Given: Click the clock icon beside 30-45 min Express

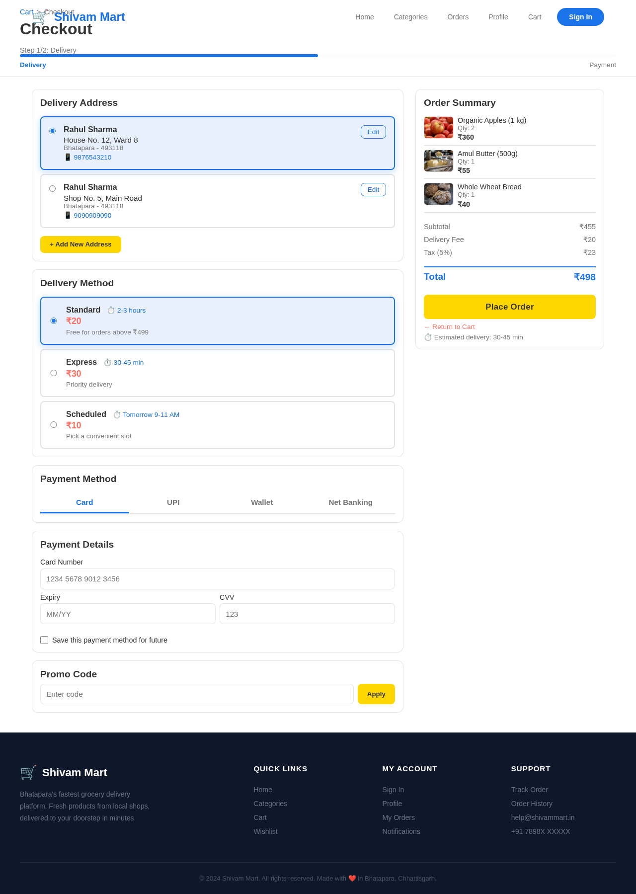Looking at the screenshot, I should coord(107,362).
